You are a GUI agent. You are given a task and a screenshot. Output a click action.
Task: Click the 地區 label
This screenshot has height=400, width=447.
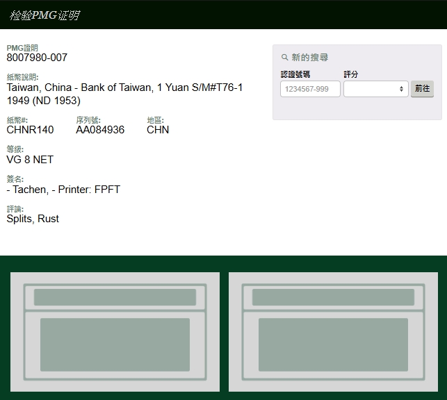tap(155, 120)
